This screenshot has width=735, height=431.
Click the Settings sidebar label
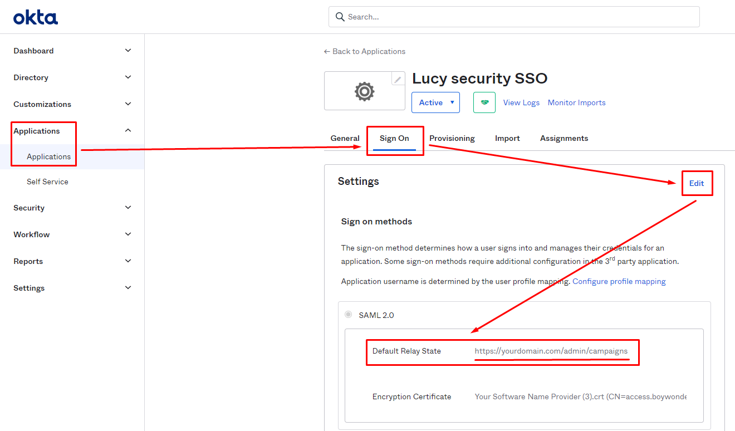point(29,288)
